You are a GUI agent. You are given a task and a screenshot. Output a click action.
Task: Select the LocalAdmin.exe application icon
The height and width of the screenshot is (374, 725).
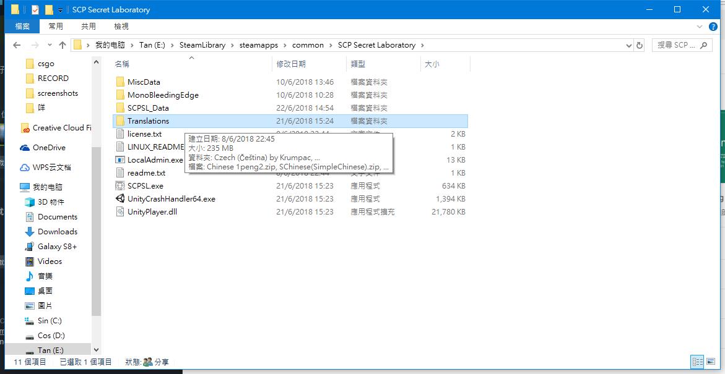coord(120,159)
